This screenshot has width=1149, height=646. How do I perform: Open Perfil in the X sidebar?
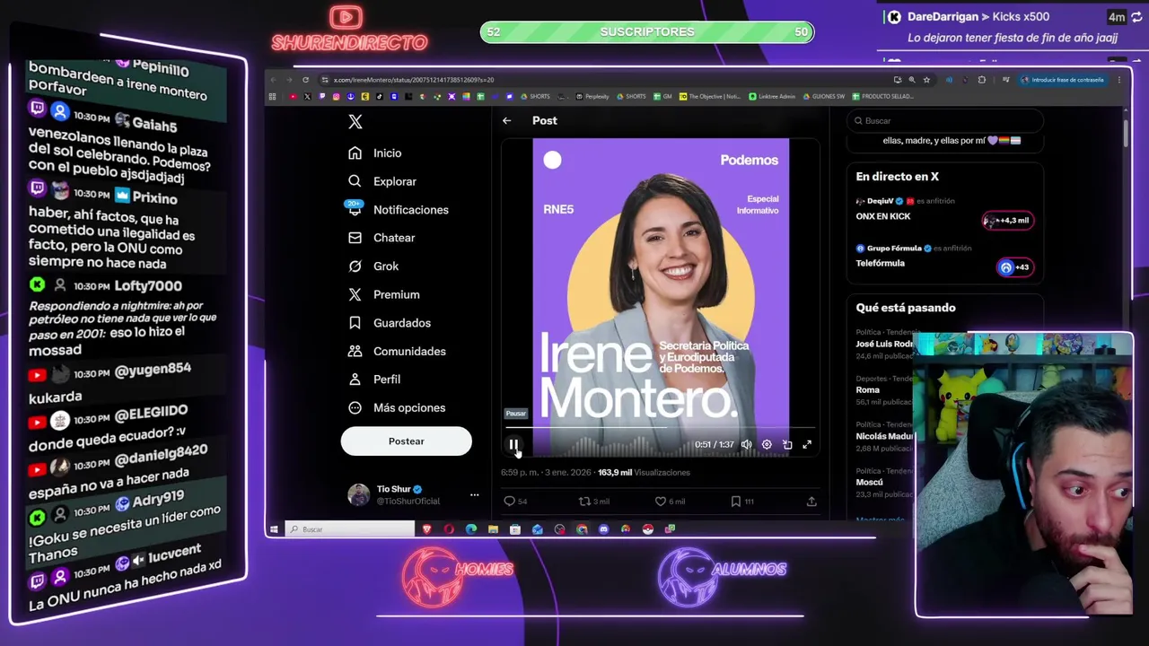pos(375,380)
